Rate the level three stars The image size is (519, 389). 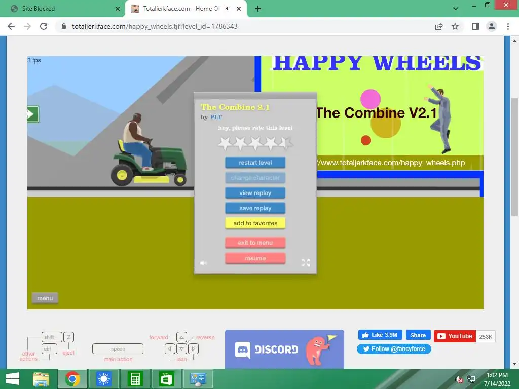(255, 143)
